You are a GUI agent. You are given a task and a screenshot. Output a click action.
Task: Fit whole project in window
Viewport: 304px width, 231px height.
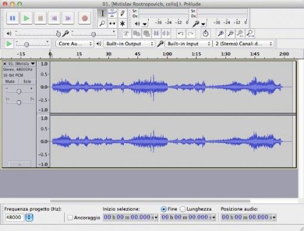(x=250, y=33)
